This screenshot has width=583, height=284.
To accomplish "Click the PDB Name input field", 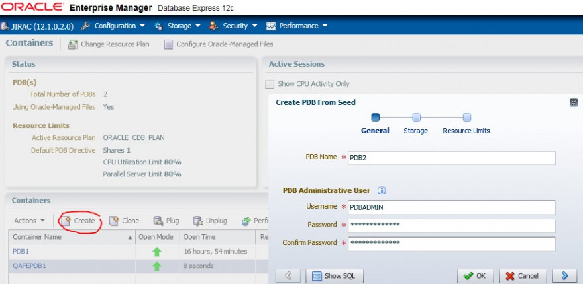I will [452, 158].
